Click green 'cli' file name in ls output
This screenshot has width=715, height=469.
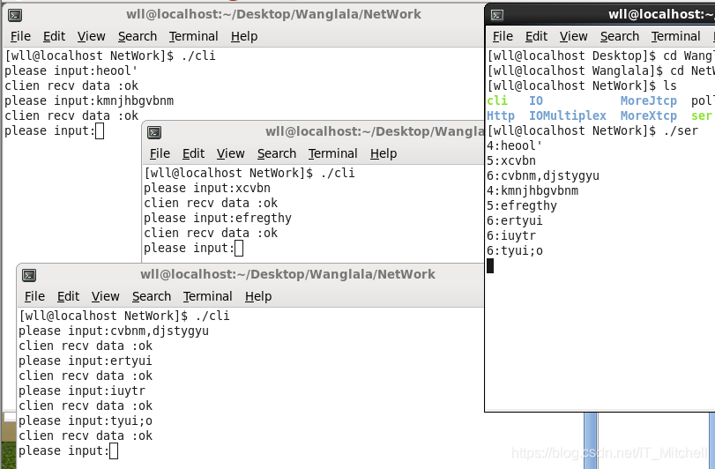497,100
